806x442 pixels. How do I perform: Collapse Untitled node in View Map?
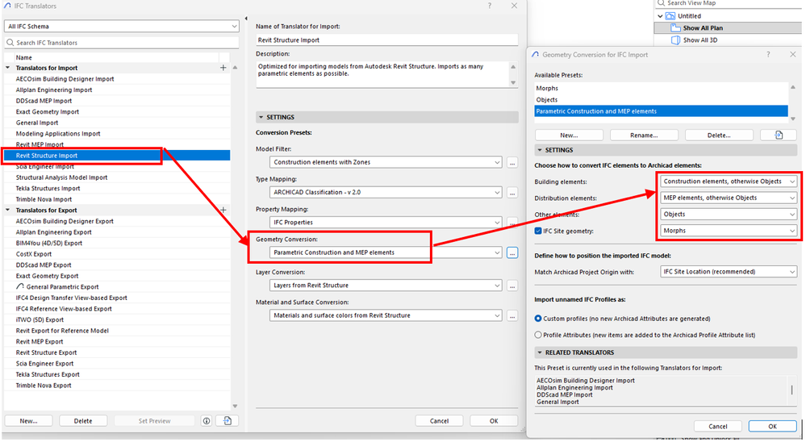661,16
